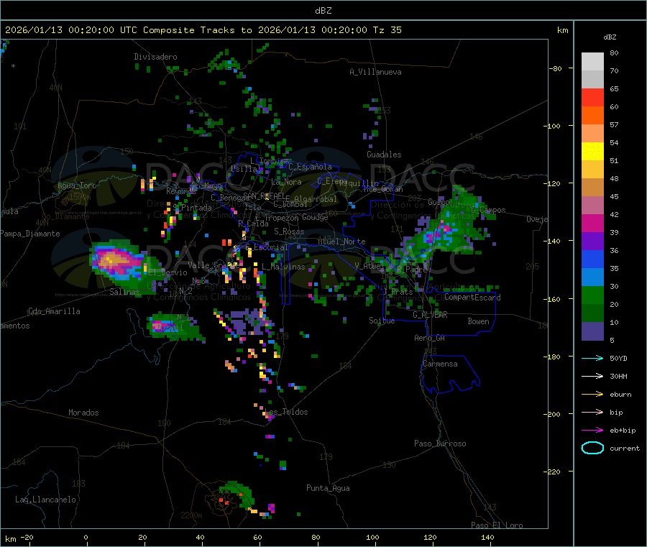Pick the bright yellow swatch between 54 and 51
Viewport: 647px width, 547px height.
(x=592, y=152)
